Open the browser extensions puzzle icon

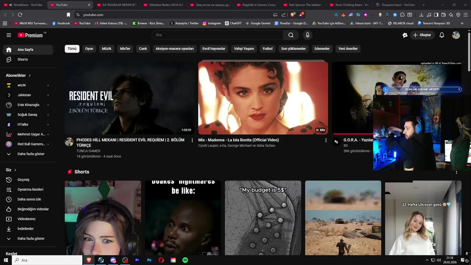[x=402, y=15]
